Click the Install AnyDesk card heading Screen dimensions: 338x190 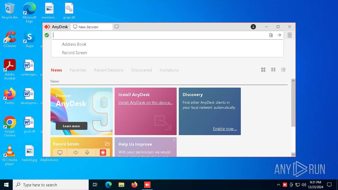click(x=134, y=94)
